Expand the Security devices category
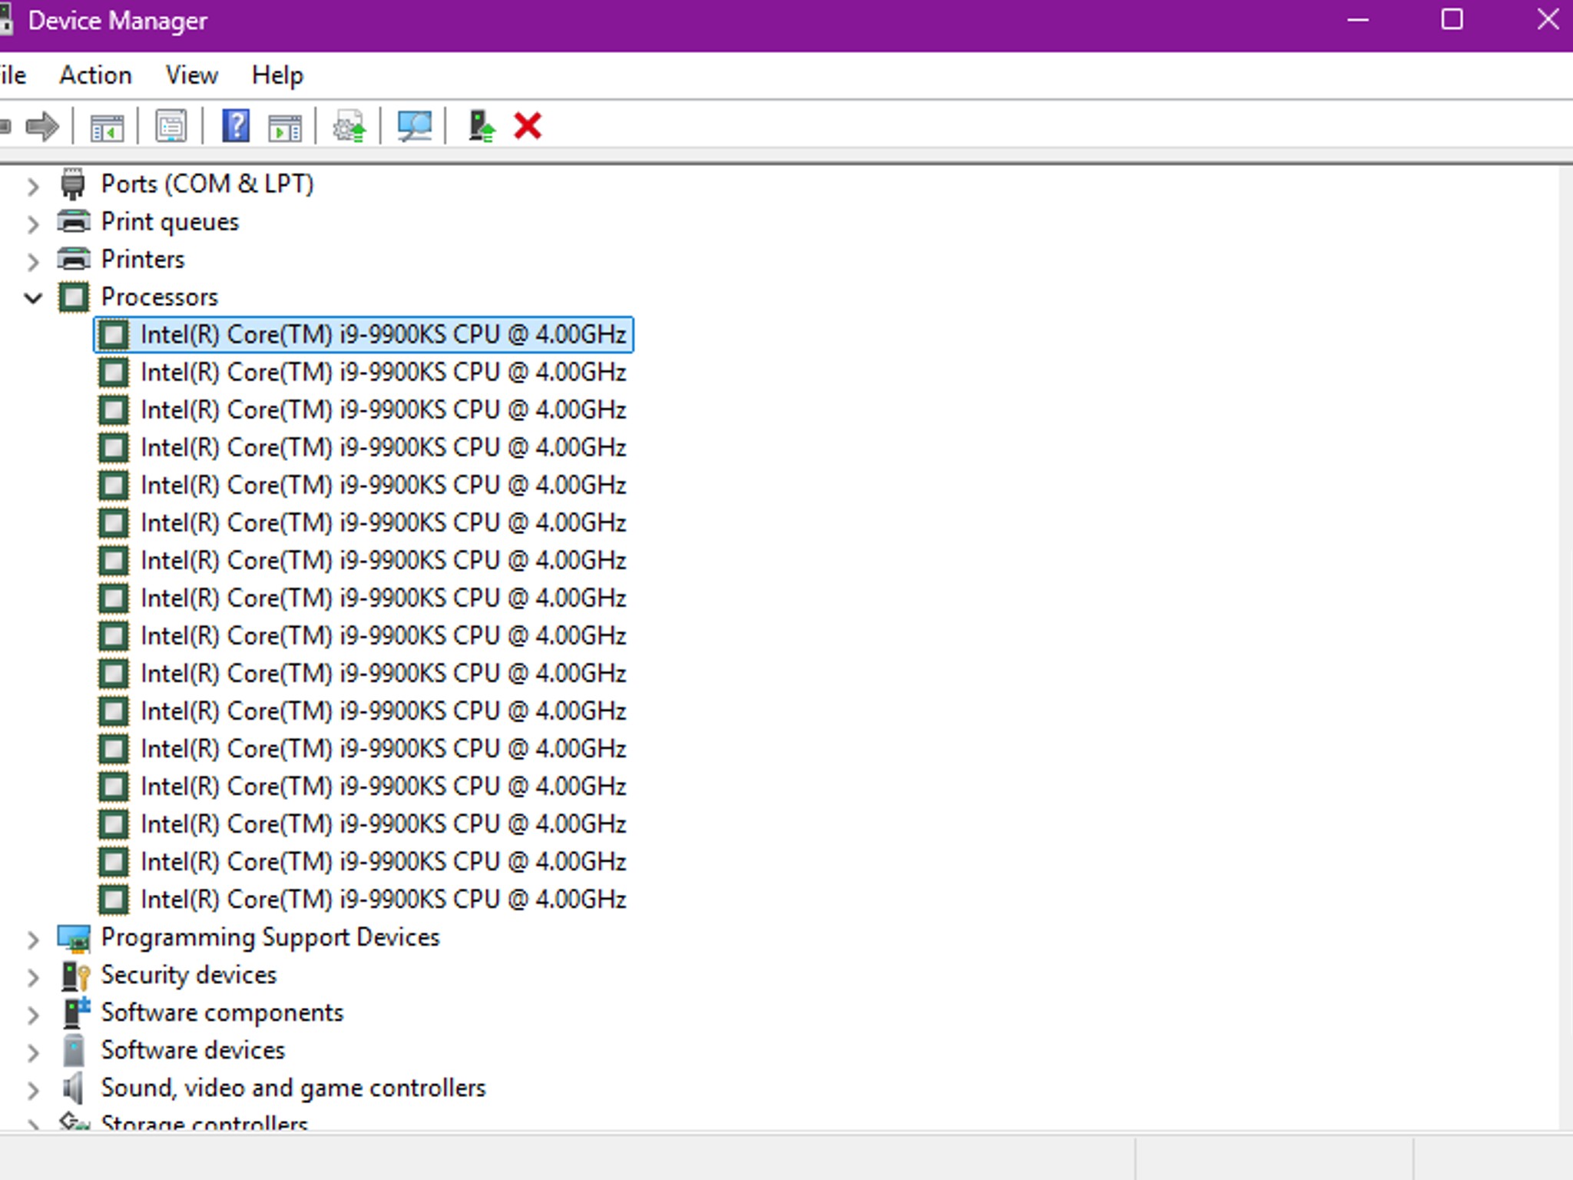 (33, 976)
